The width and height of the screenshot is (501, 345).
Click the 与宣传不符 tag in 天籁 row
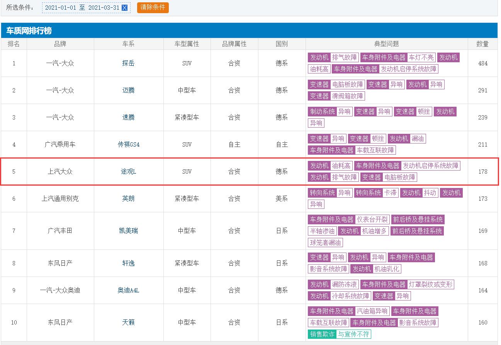point(354,334)
